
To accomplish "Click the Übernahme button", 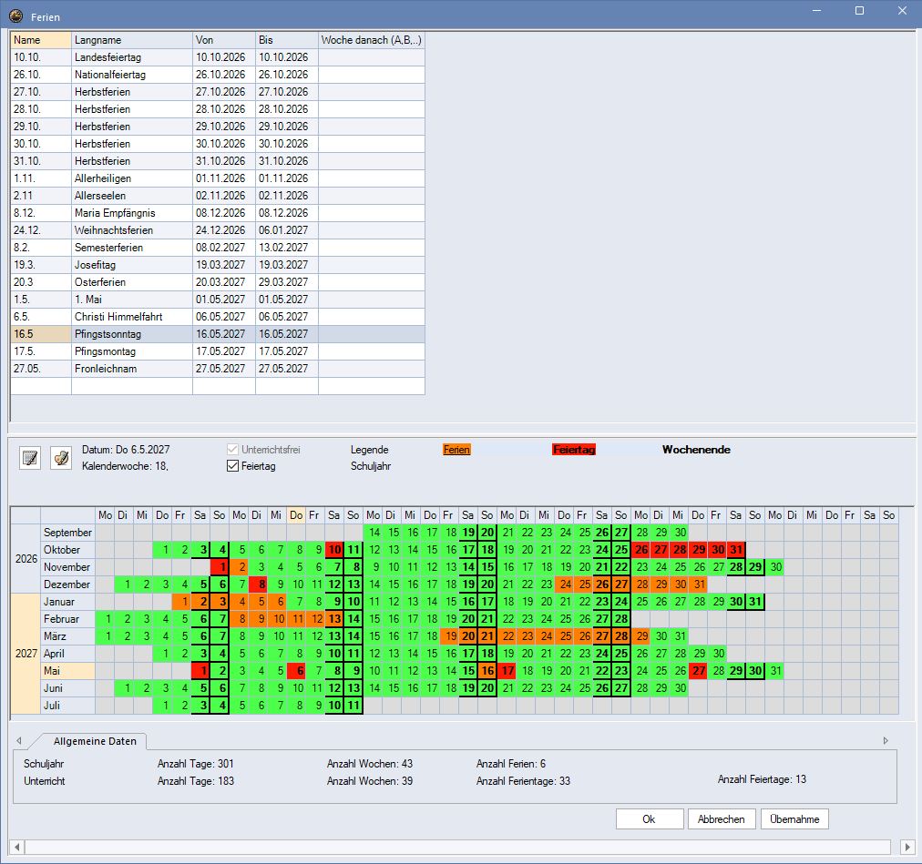I will tap(794, 818).
